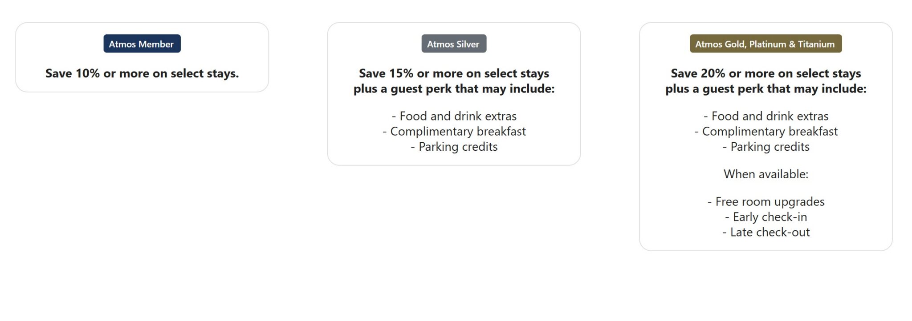The height and width of the screenshot is (321, 912).
Task: Click the Atmos Silver badge
Action: pyautogui.click(x=453, y=44)
